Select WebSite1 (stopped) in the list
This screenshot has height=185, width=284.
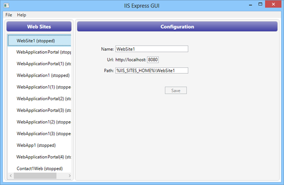[x=39, y=41]
